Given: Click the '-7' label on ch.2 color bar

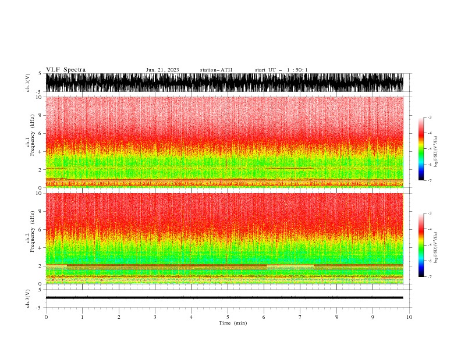Looking at the screenshot, I should point(429,277).
